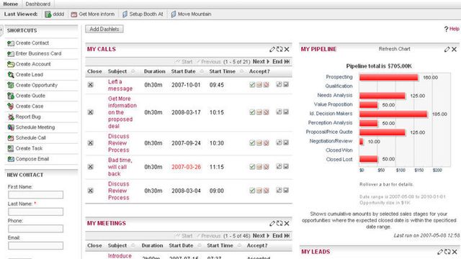The height and width of the screenshot is (259, 461).
Task: Mark tentative the 2007-09-24 call
Action: point(259,143)
